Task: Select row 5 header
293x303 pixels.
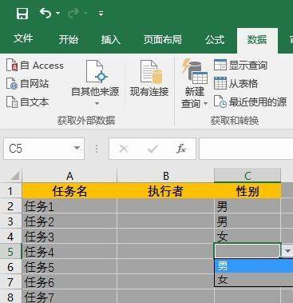Action: [10, 252]
